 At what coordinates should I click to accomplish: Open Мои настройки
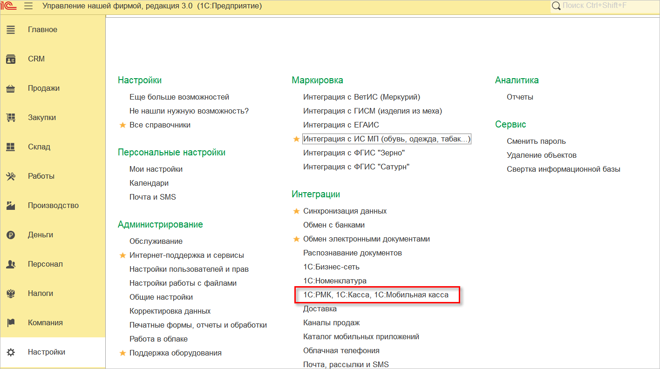(156, 169)
